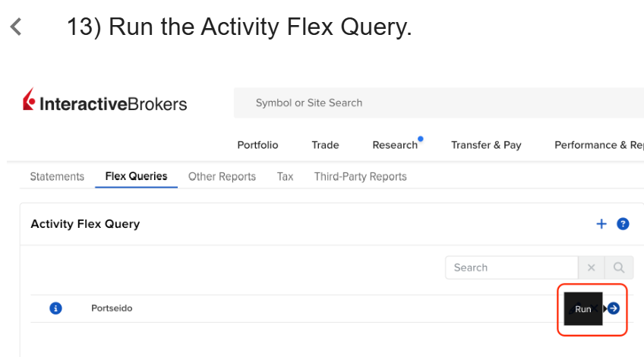Image resolution: width=644 pixels, height=357 pixels.
Task: Focus the flex query Search box
Action: (x=512, y=268)
